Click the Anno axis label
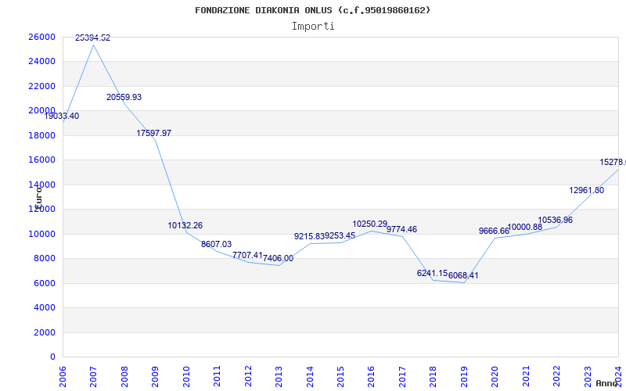 point(606,383)
